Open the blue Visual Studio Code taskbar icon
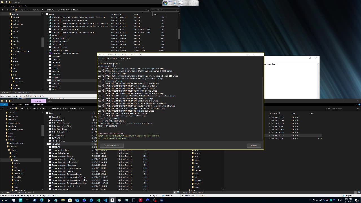 pyautogui.click(x=105, y=200)
